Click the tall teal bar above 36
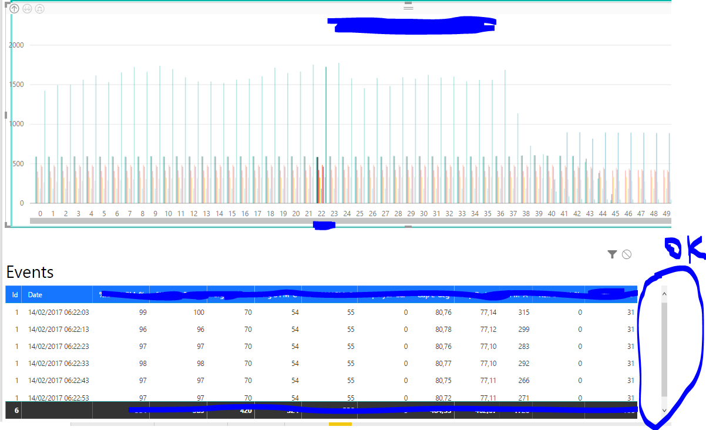This screenshot has width=706, height=430. coord(505,136)
